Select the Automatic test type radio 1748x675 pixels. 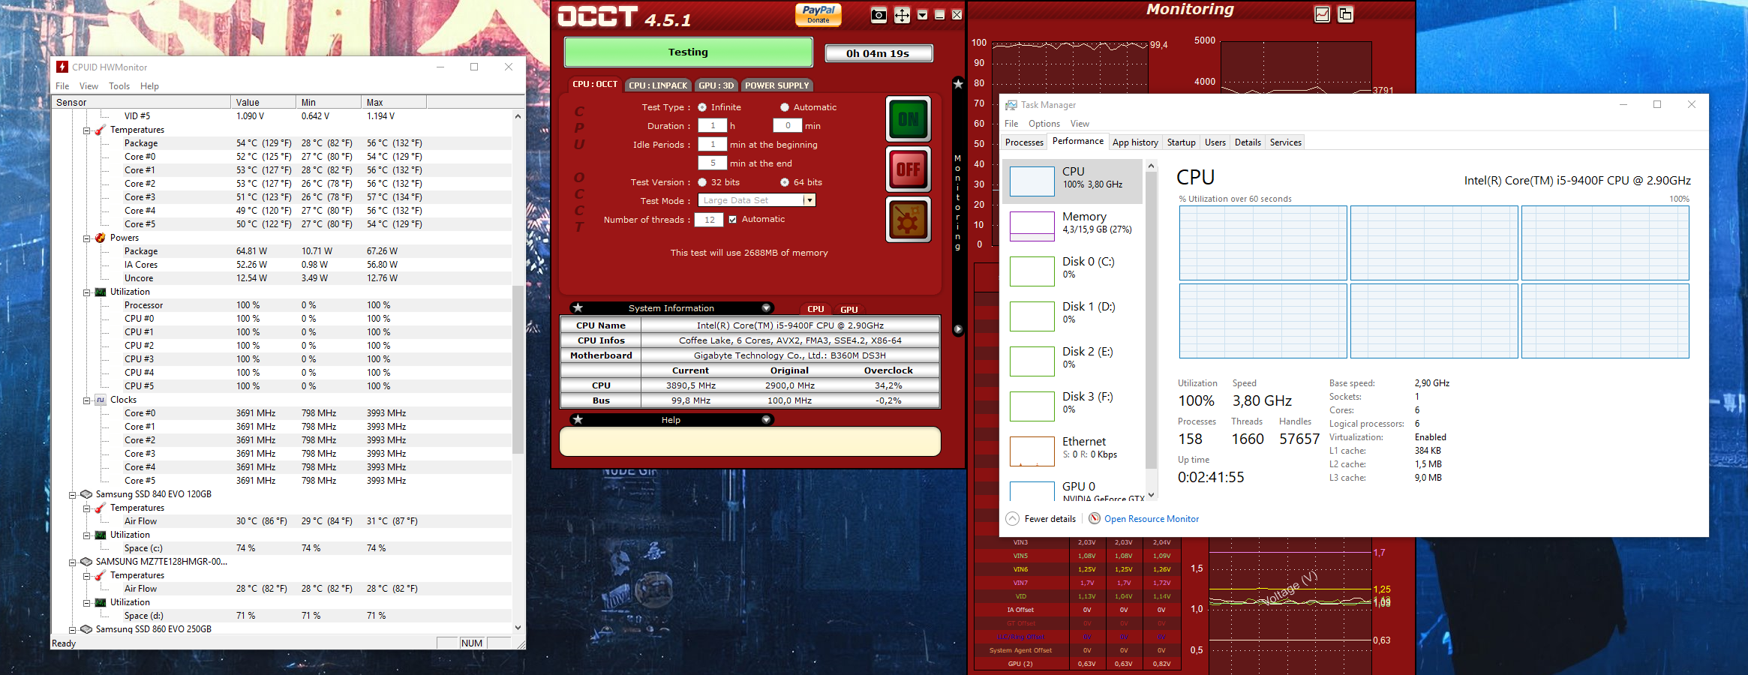[785, 107]
